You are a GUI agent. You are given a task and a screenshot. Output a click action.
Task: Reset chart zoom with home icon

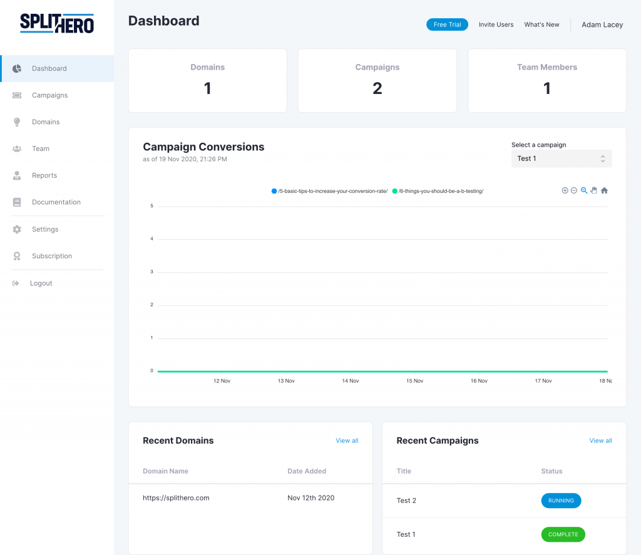point(604,190)
